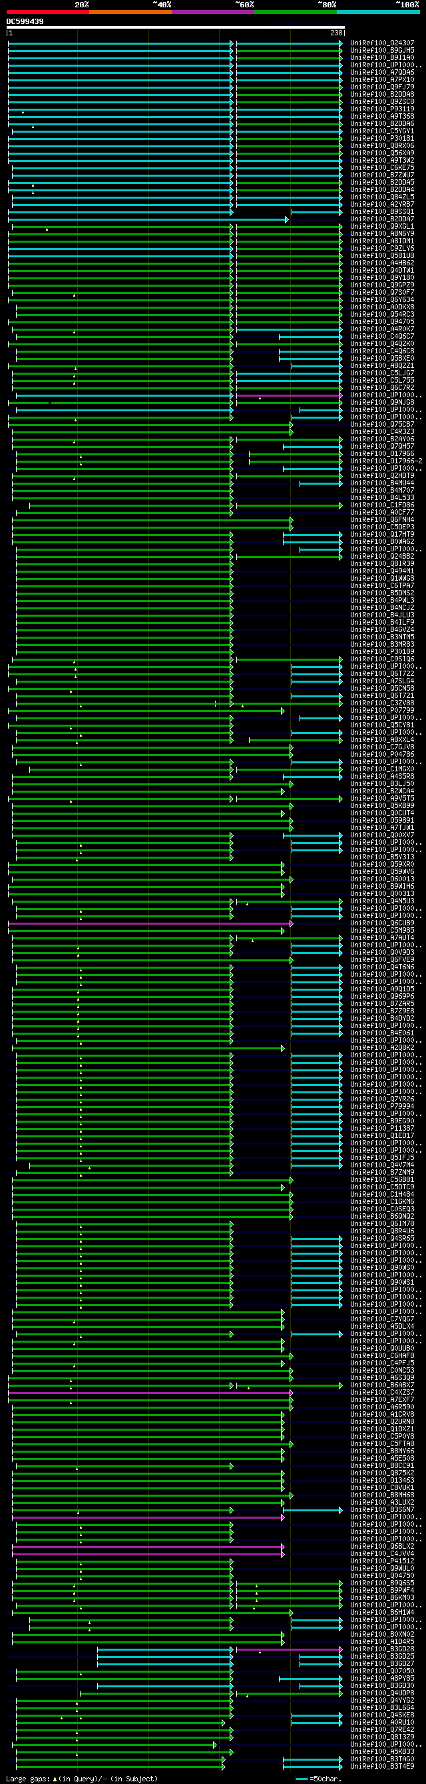The image size is (426, 1784).
Task: Click the UniRef100_Q581U8 label
Action: pyautogui.click(x=383, y=255)
